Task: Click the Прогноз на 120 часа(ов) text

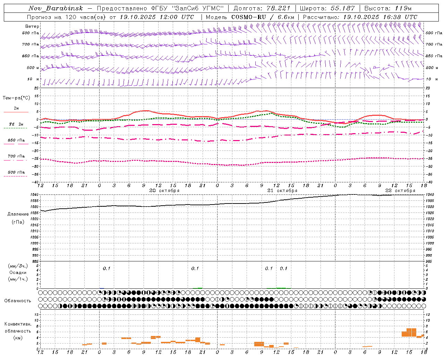Action: [66, 17]
